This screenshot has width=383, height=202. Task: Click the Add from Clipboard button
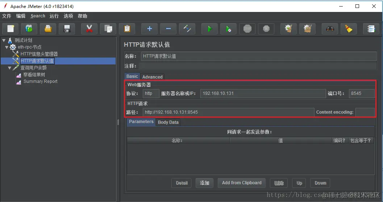pos(242,183)
